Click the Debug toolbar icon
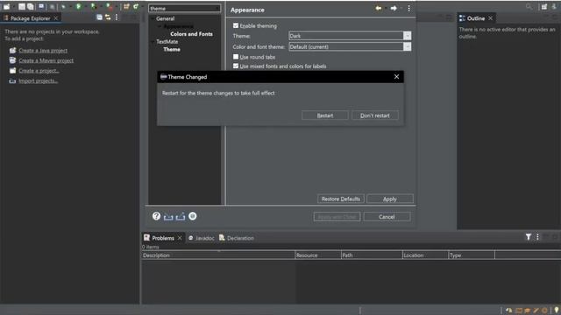Screen dimensions: 561x315 tap(63, 6)
